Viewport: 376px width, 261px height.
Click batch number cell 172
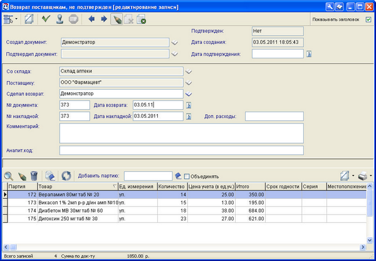[x=23, y=194]
